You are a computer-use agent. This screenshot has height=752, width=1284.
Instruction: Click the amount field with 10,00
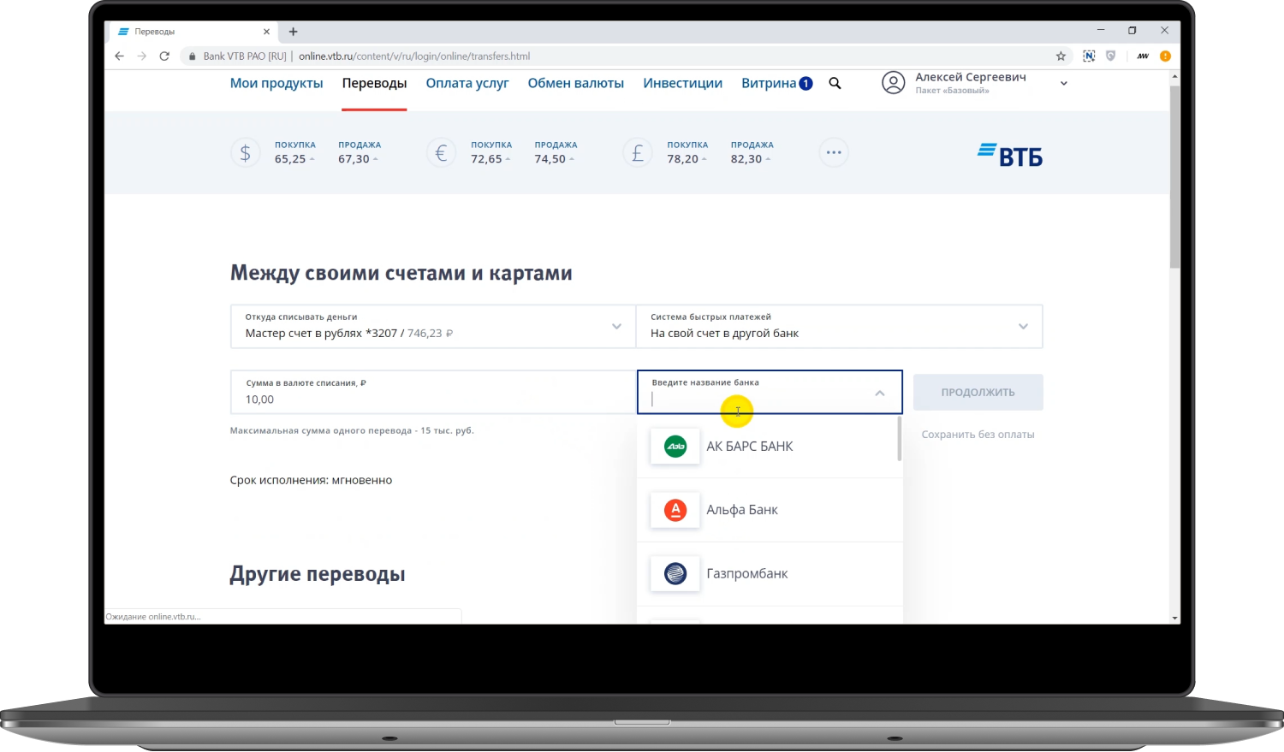[x=432, y=392]
